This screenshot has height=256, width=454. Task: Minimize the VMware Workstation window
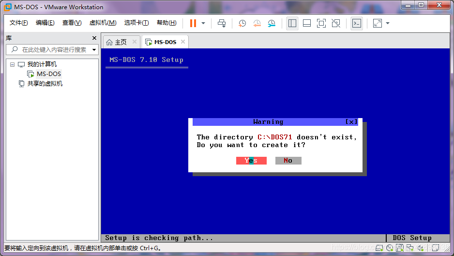point(408,5)
